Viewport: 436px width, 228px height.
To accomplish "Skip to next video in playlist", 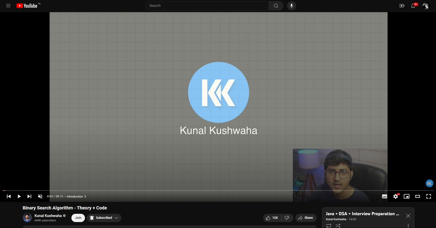I will (x=29, y=196).
